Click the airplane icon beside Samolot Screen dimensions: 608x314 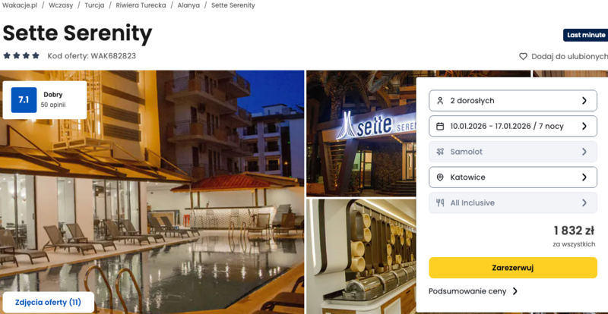pos(440,152)
